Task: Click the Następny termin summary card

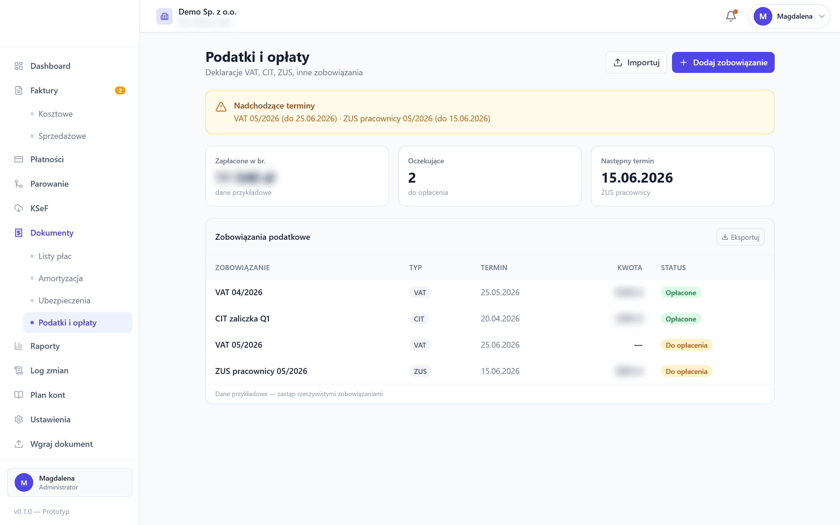Action: pos(683,176)
